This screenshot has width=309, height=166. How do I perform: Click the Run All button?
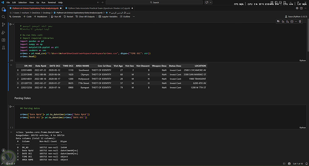(x=56, y=17)
